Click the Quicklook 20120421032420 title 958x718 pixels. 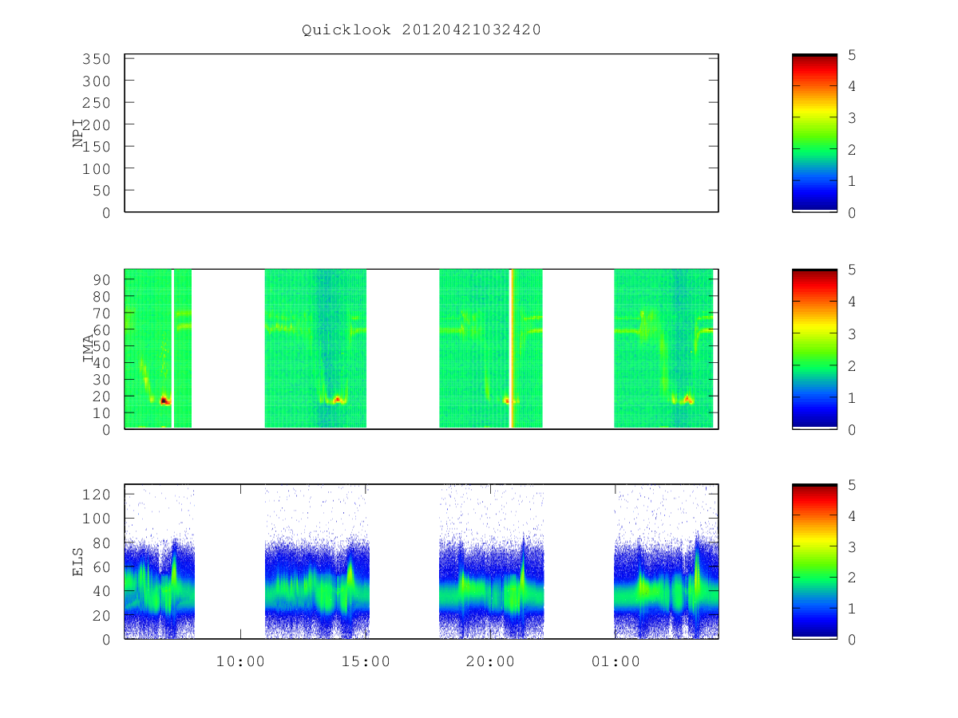tap(422, 30)
